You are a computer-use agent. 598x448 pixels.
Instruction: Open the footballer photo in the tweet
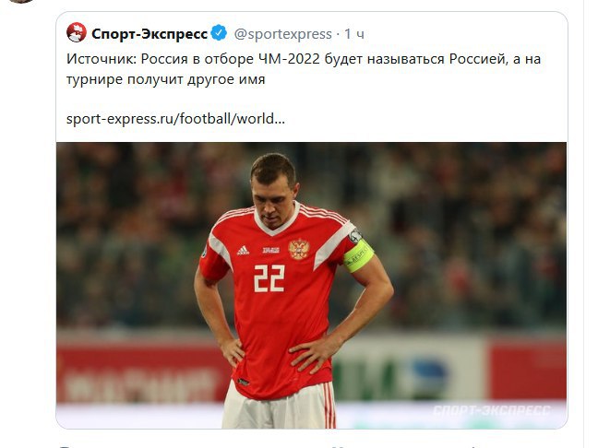(311, 286)
